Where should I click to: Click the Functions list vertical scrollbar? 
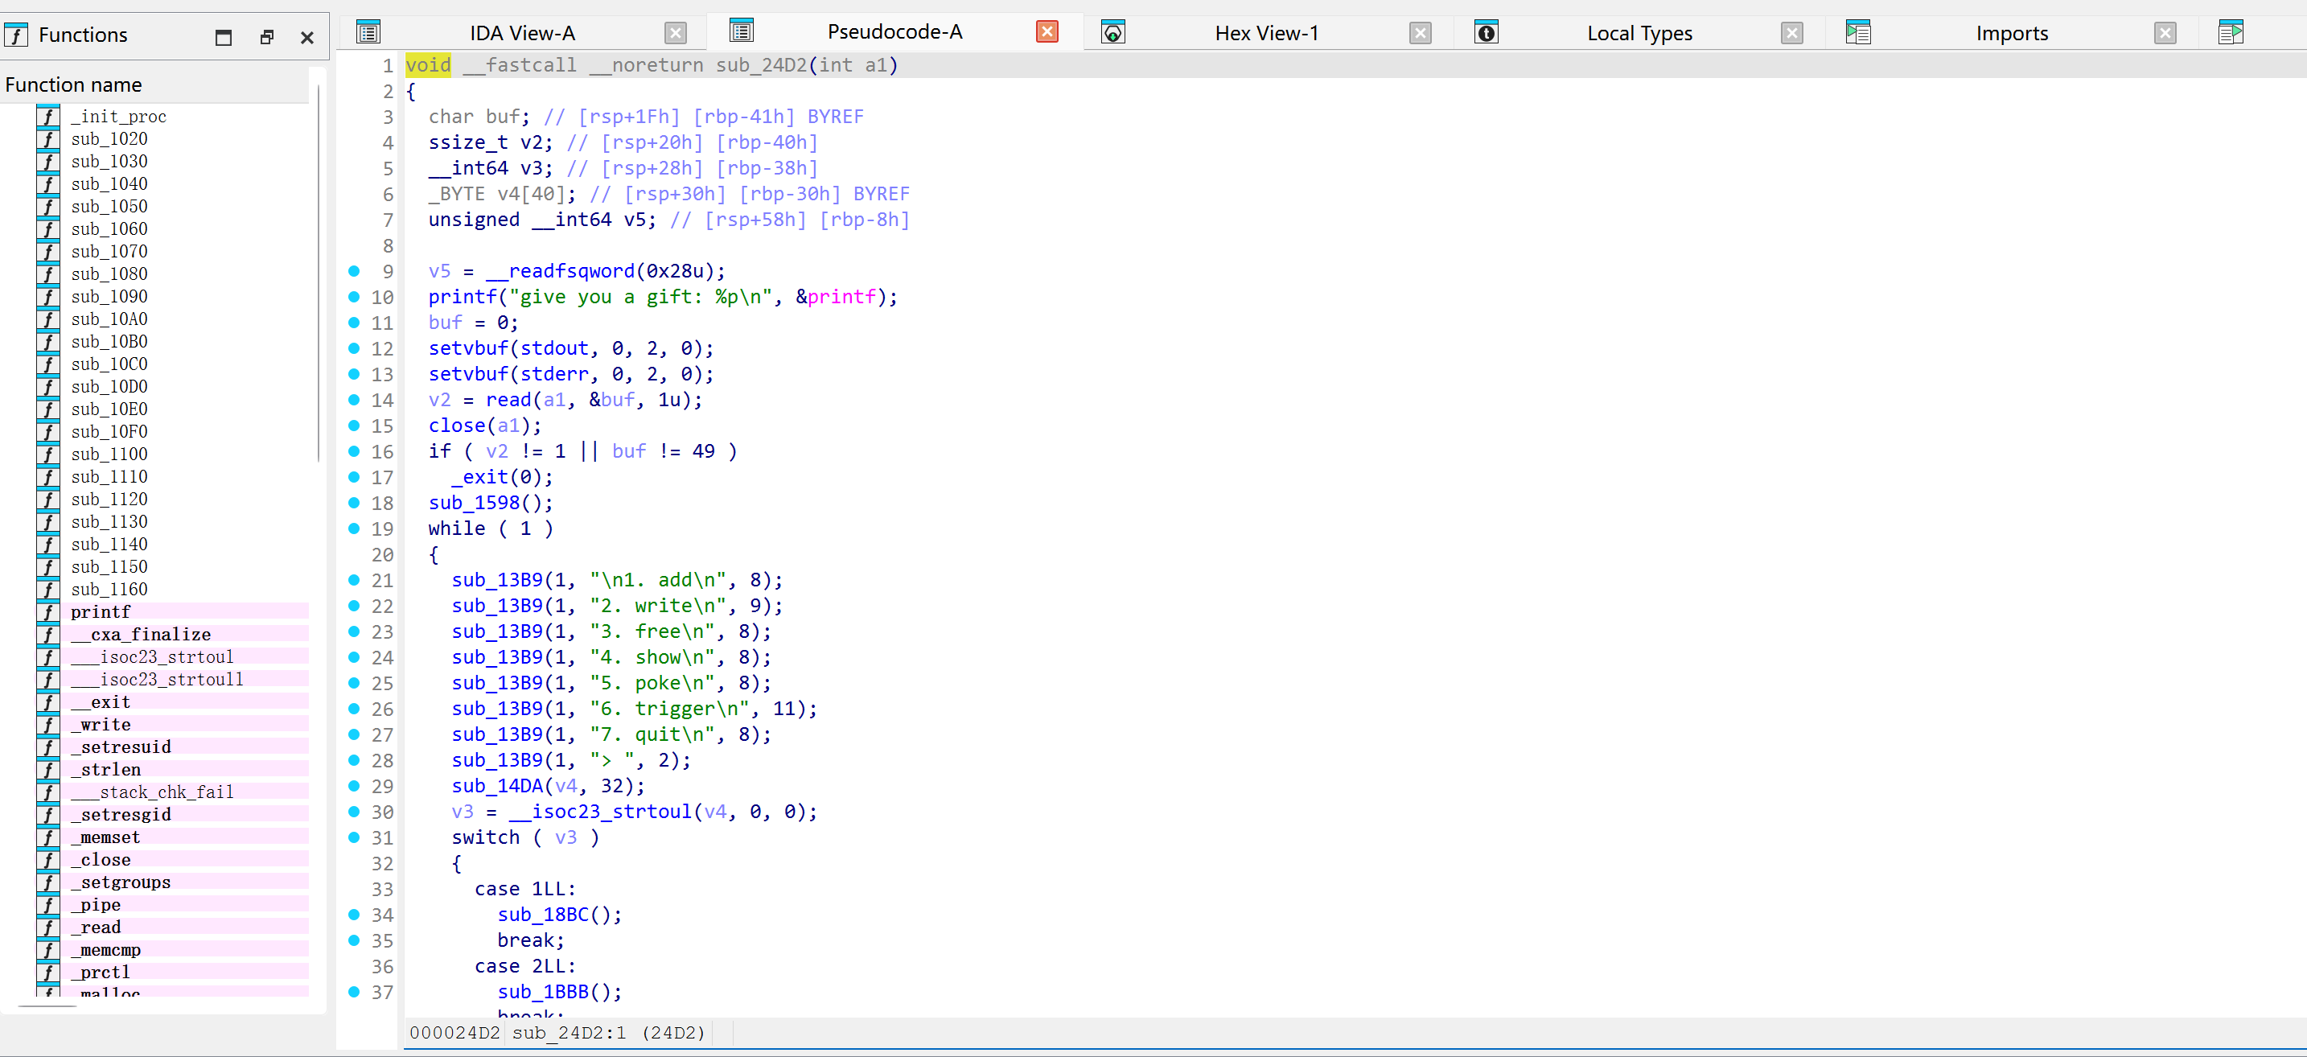click(318, 274)
